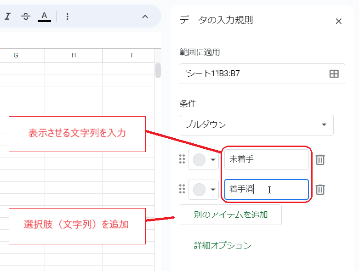
Task: Select column H header
Action: click(x=74, y=55)
